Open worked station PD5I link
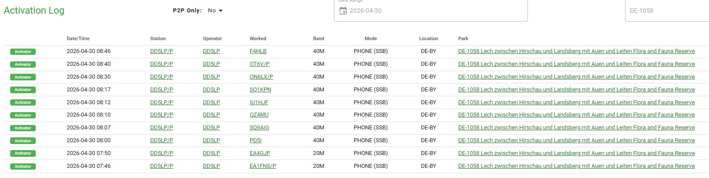This screenshot has height=178, width=709. coord(255,140)
